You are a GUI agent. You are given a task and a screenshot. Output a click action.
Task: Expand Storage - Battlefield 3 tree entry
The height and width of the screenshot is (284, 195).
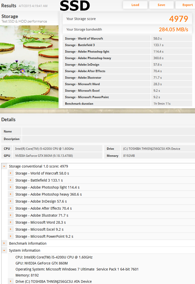pos(10,180)
